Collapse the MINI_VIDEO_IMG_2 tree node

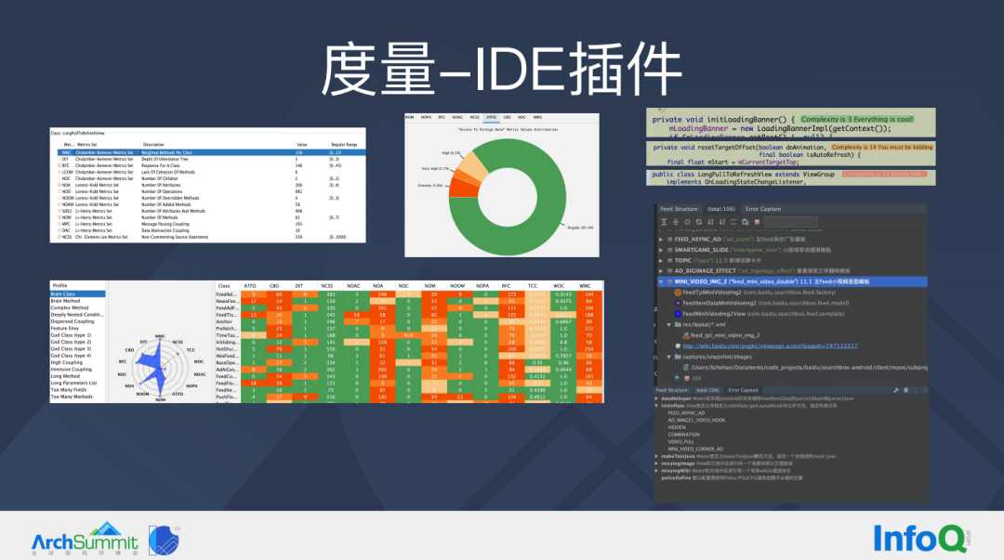click(661, 280)
